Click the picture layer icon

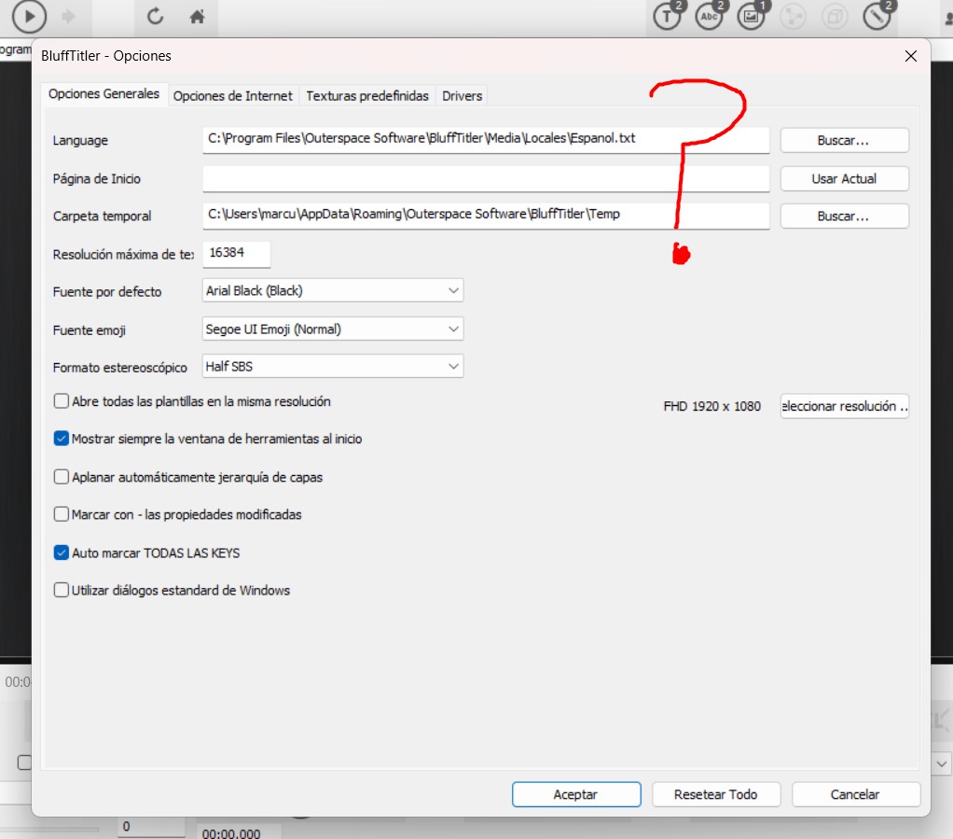pos(752,16)
